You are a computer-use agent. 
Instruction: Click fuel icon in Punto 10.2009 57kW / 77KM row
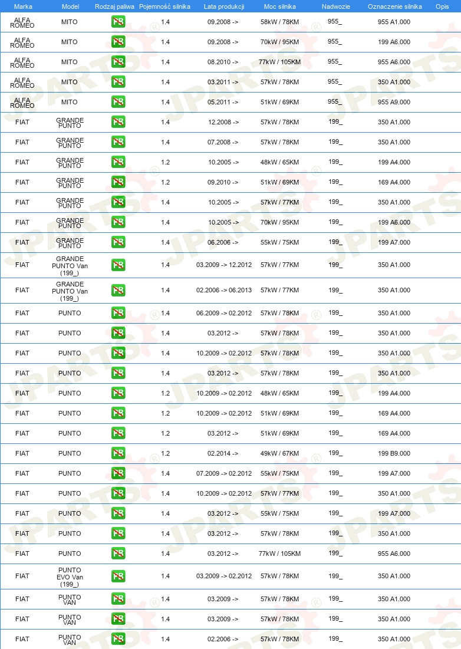pos(118,493)
